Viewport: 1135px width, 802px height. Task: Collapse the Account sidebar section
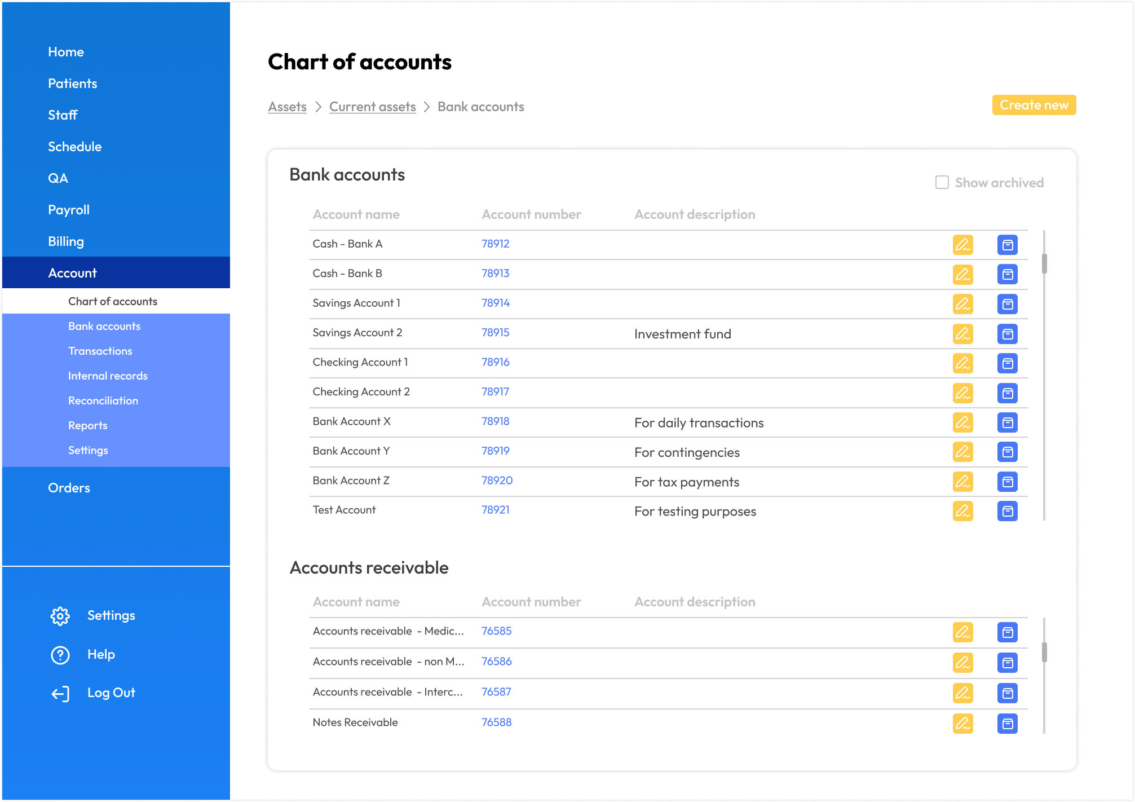73,273
